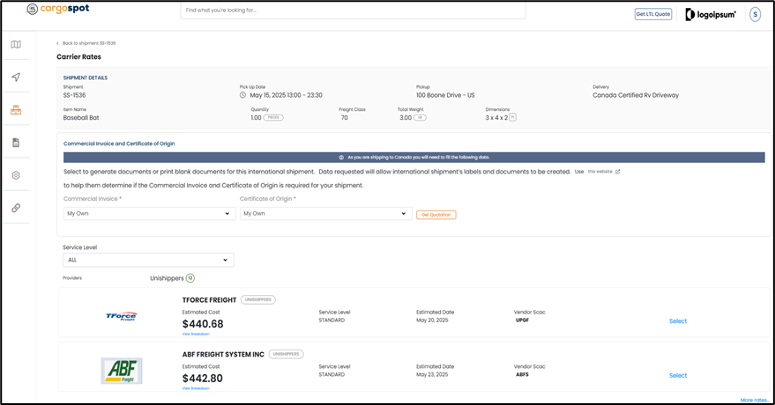This screenshot has width=775, height=405.
Task: Open settings gear in sidebar
Action: (x=16, y=175)
